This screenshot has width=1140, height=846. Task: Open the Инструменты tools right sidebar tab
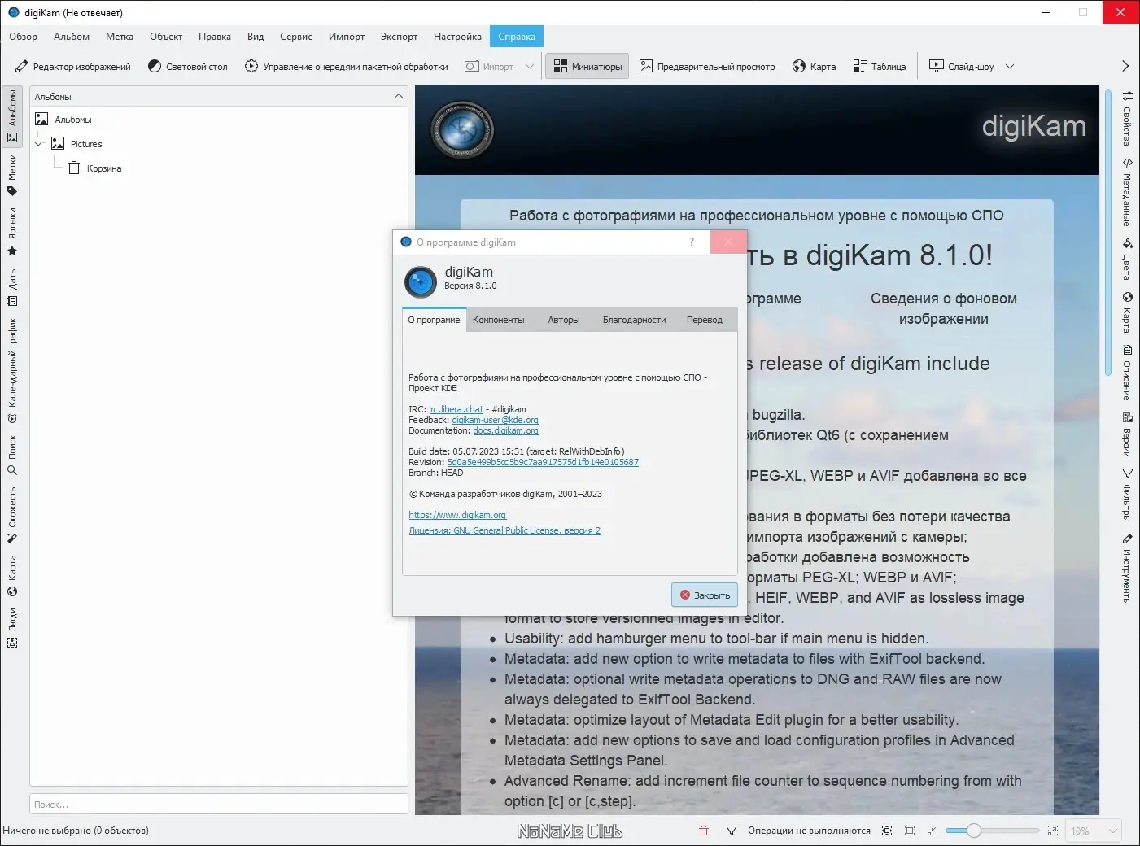coord(1127,569)
